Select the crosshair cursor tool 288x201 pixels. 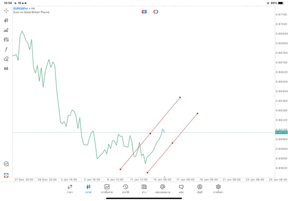click(6, 10)
